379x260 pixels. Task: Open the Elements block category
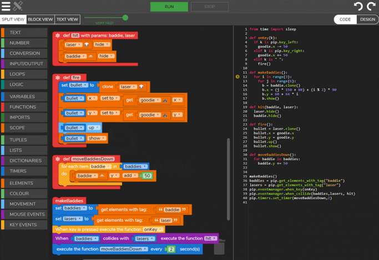24,183
